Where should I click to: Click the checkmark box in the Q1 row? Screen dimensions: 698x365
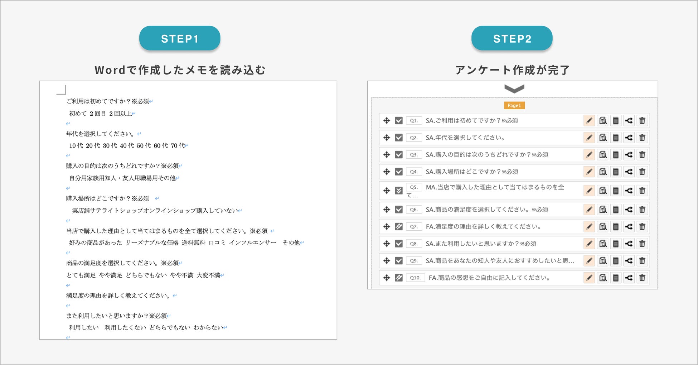pyautogui.click(x=399, y=121)
